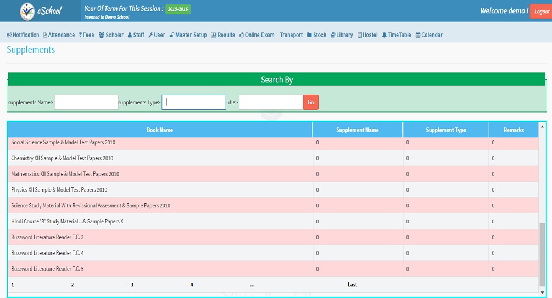Click the 2015-2016 session badge
Image resolution: width=552 pixels, height=298 pixels.
tap(178, 9)
